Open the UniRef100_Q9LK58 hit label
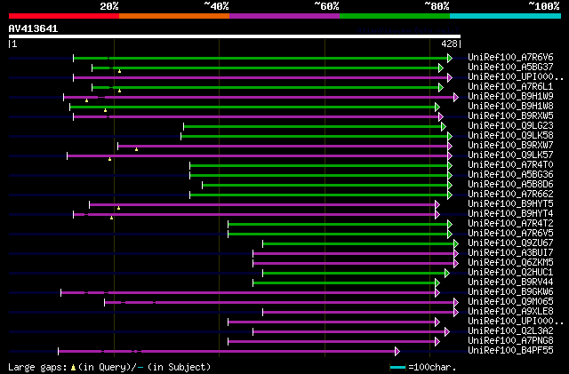Image resolution: width=569 pixels, height=374 pixels. click(x=510, y=136)
